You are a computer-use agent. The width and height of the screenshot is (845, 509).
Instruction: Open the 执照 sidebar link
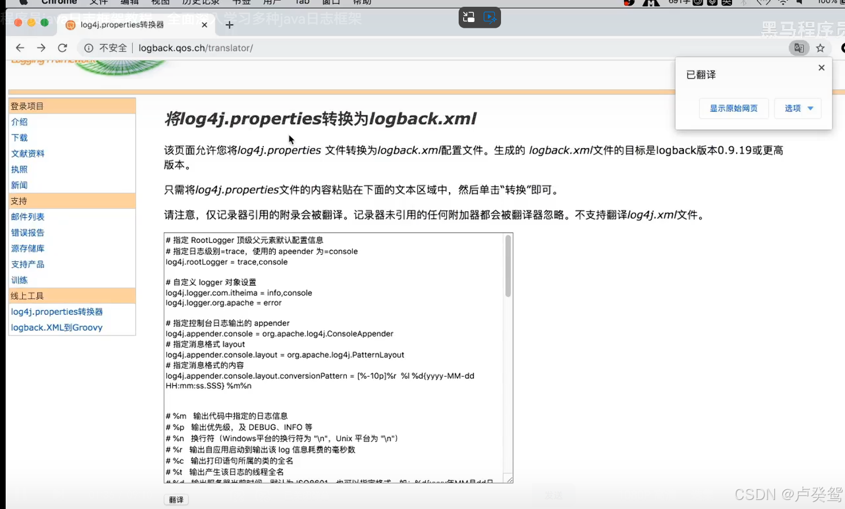click(19, 169)
